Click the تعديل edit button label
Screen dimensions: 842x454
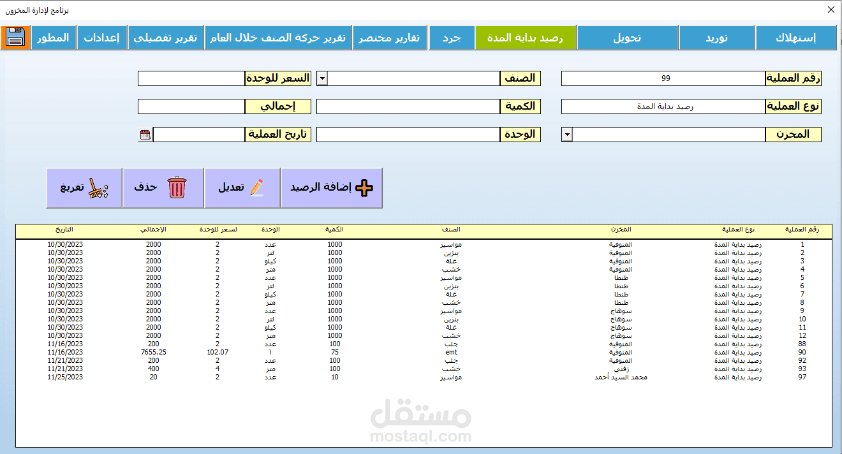232,187
